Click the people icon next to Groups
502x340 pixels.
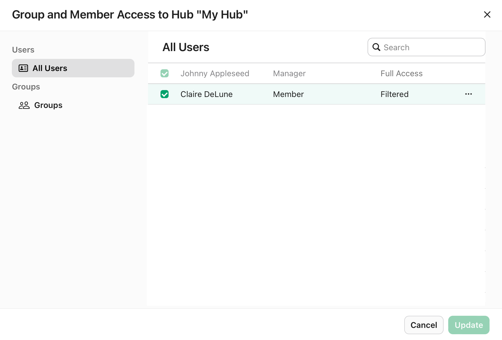(x=24, y=105)
